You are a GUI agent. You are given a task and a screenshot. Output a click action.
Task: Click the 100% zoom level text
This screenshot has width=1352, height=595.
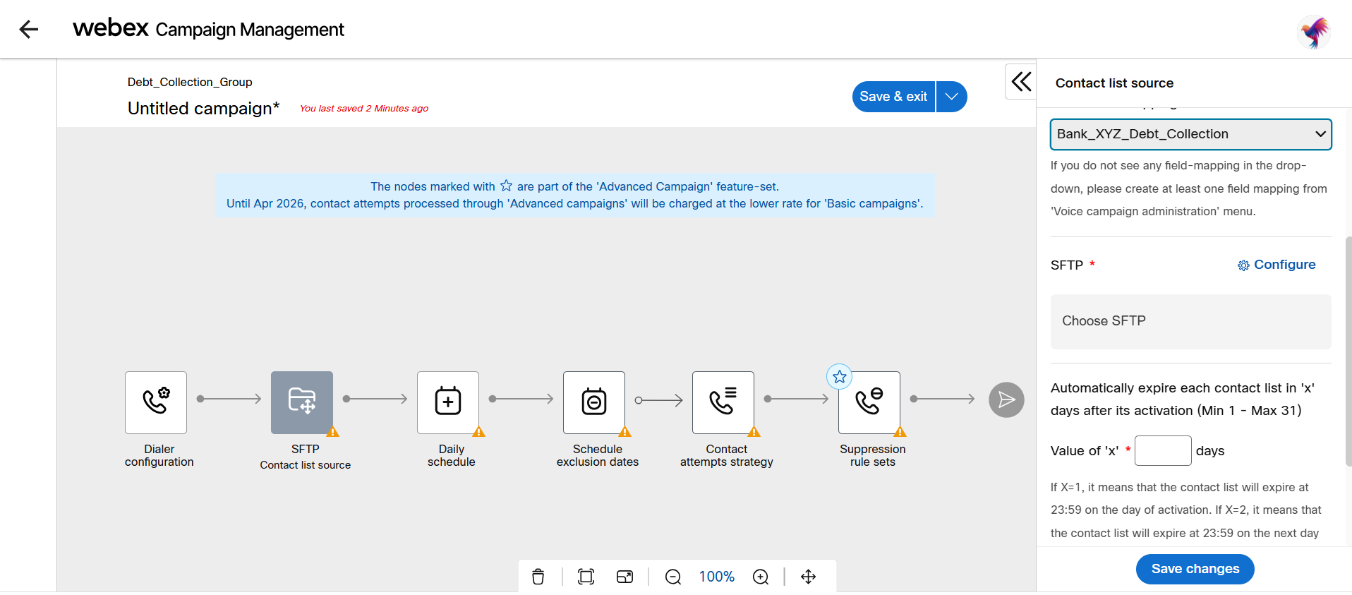point(717,577)
